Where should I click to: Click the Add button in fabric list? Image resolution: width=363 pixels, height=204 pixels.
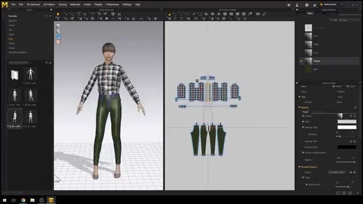[x=334, y=20]
